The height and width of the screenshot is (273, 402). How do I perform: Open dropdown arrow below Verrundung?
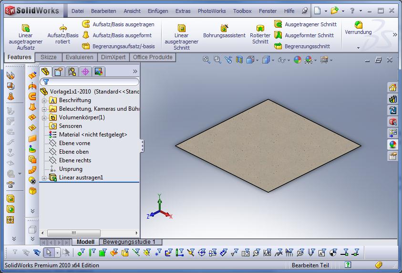(x=358, y=48)
